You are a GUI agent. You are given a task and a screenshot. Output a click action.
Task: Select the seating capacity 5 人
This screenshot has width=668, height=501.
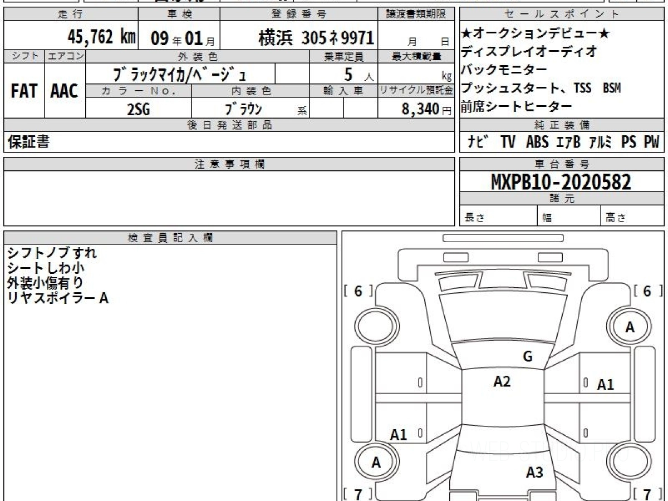[358, 74]
